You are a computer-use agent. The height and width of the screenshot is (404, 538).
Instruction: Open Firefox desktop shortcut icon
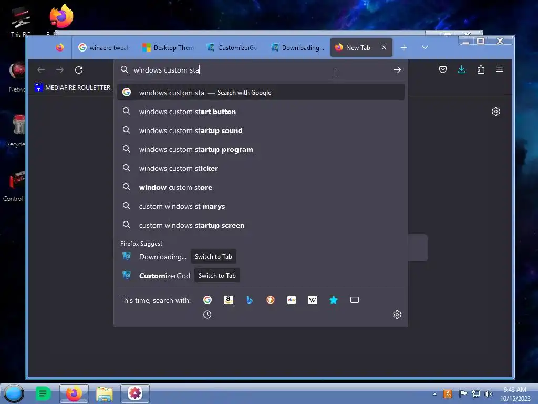pyautogui.click(x=61, y=17)
